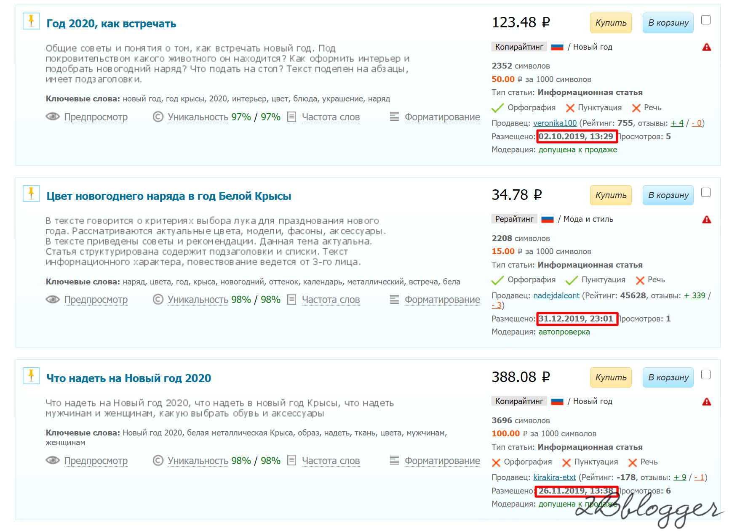Open negative reviews '- 1' of kirakira-etxt

[x=699, y=477]
